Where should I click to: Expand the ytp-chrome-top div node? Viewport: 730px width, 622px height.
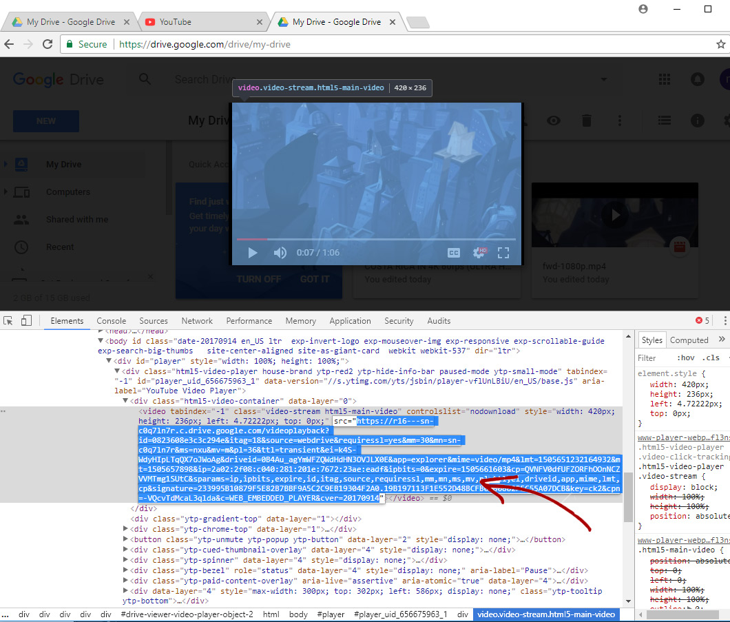click(125, 529)
